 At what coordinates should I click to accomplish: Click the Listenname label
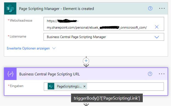18,36
